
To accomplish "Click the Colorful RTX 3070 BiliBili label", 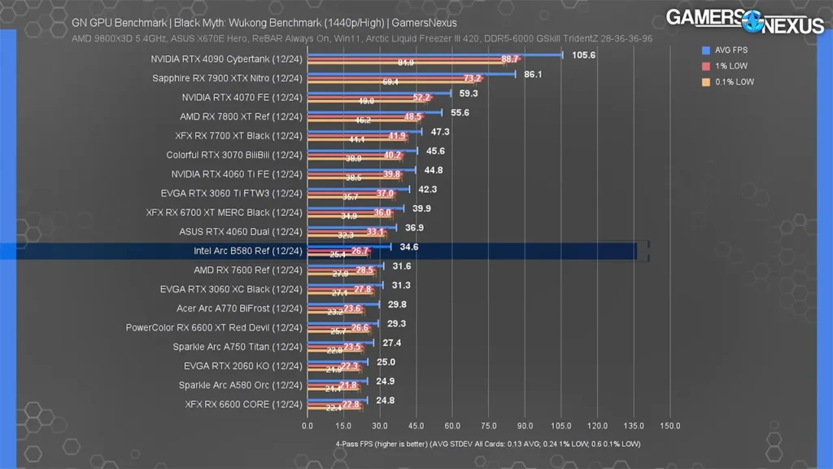I will click(234, 155).
